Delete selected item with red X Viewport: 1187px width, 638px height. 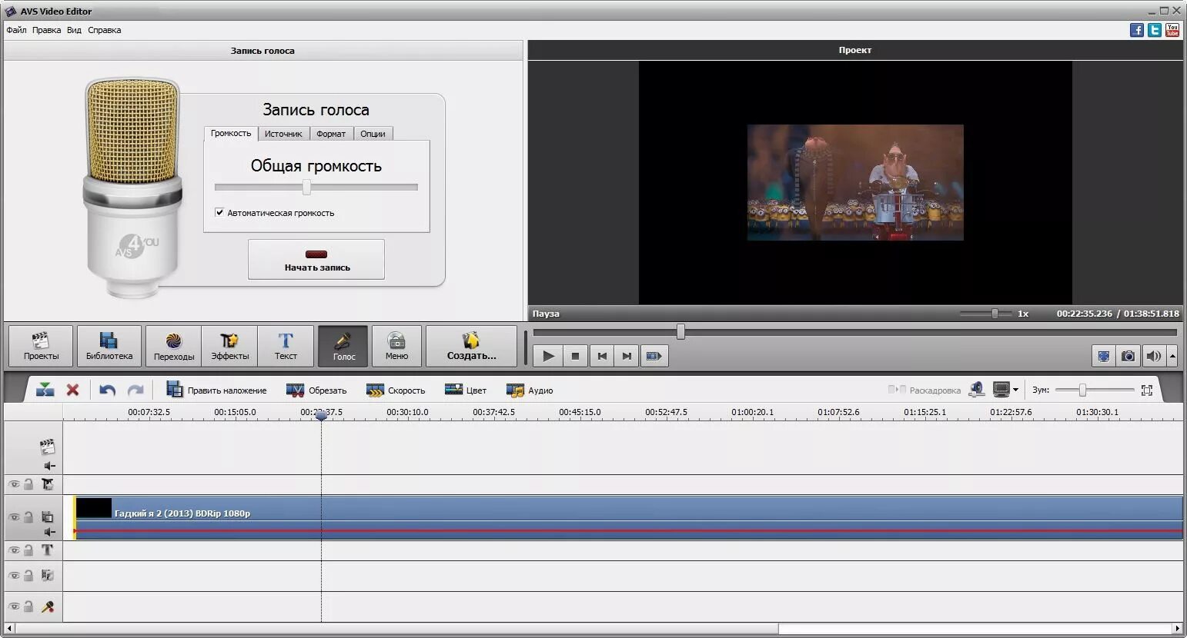tap(72, 390)
